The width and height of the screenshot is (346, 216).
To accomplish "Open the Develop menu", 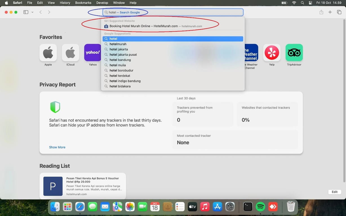I will tap(102, 3).
